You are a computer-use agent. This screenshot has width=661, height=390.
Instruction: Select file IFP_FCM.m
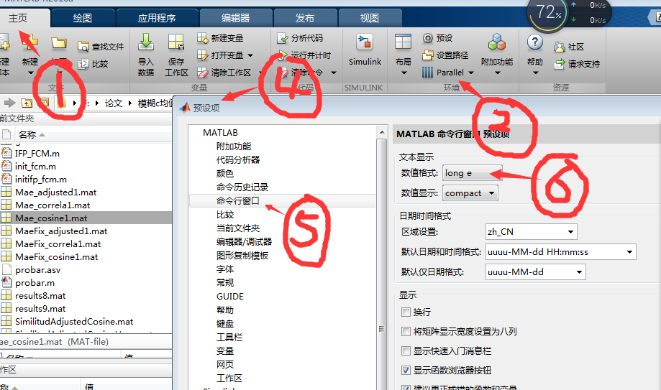[x=37, y=153]
